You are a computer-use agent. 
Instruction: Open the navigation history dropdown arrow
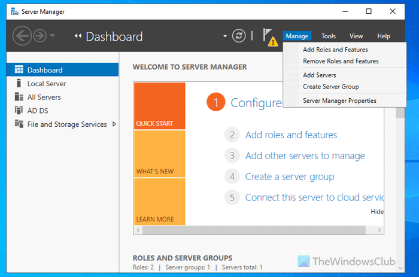coord(53,36)
